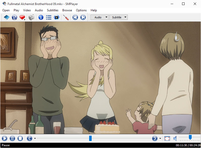
Task: Click the volume slider handle
Action: (190, 137)
